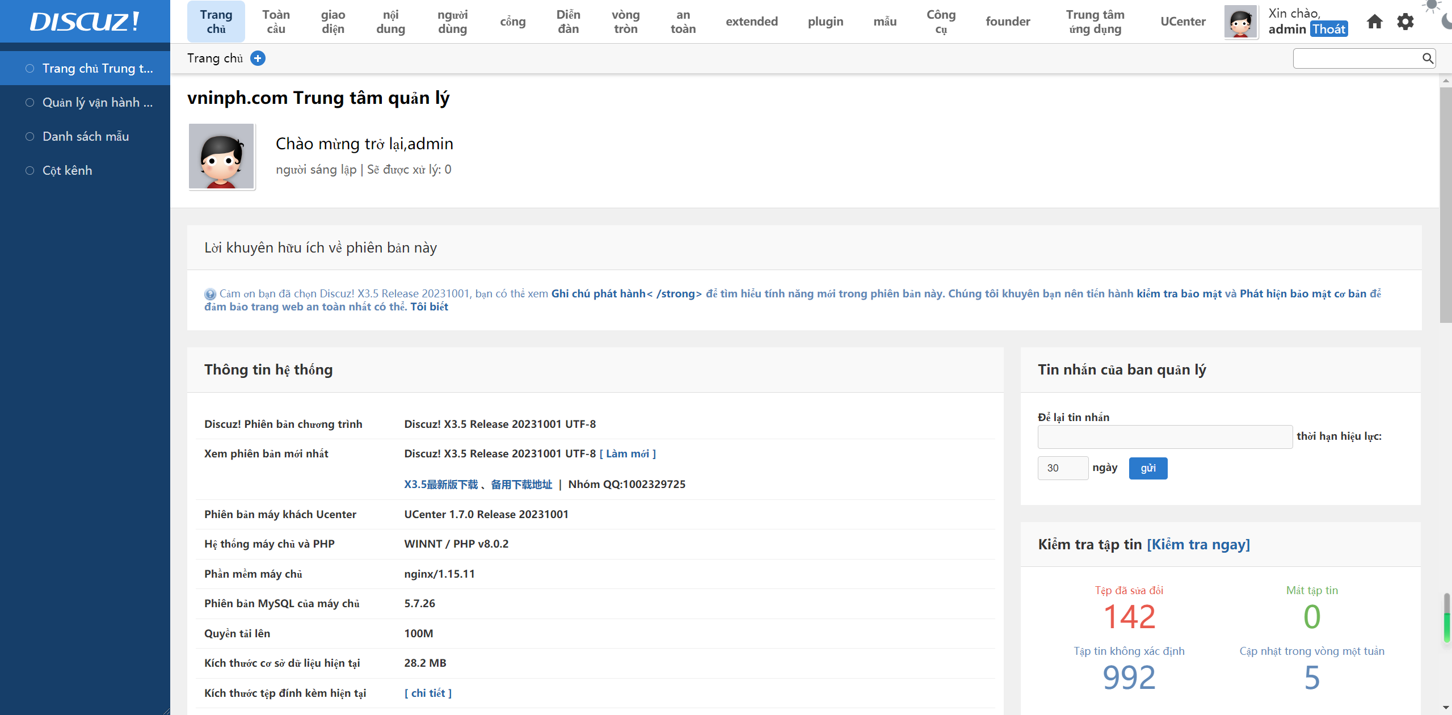Click the search magnifier icon
Image resolution: width=1452 pixels, height=715 pixels.
coord(1428,58)
